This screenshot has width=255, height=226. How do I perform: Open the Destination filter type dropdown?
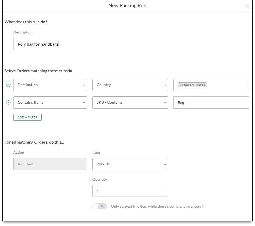click(50, 85)
